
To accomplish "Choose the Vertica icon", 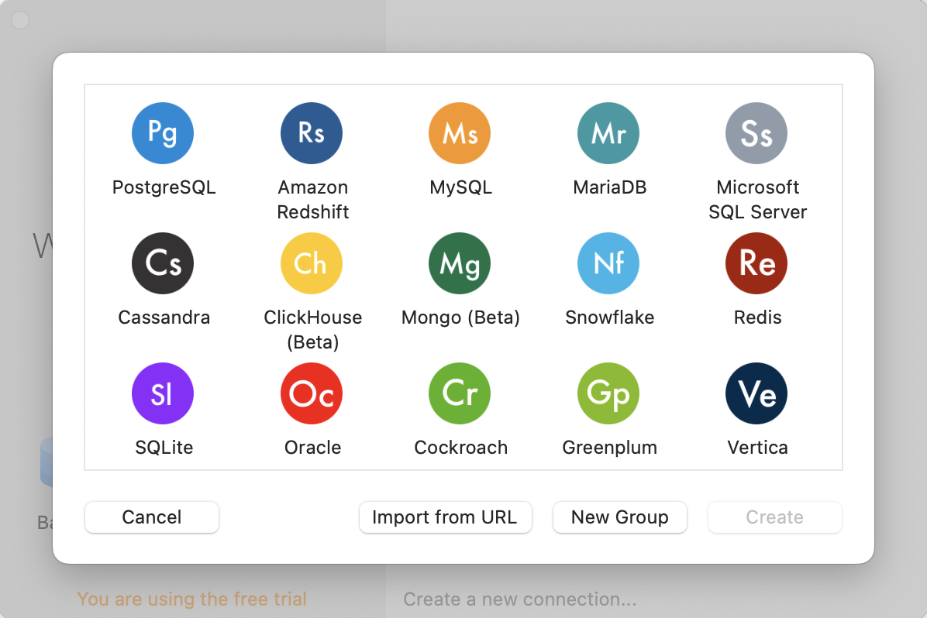I will 756,393.
